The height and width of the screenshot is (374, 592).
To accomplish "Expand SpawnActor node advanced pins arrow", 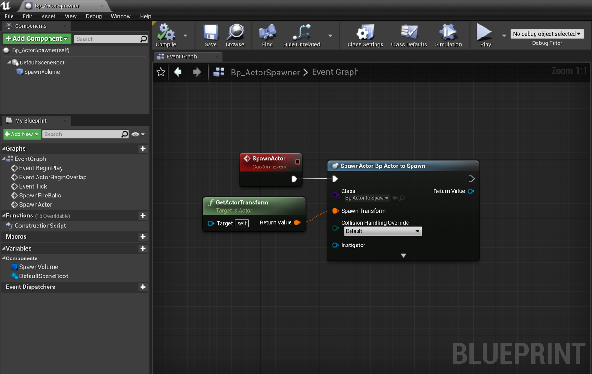I will [403, 255].
